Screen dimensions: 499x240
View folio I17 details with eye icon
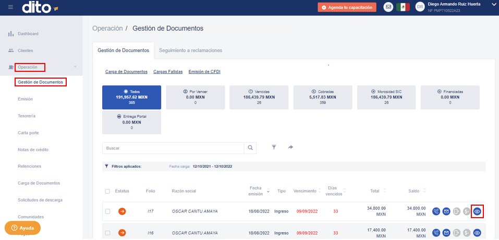[477, 211]
